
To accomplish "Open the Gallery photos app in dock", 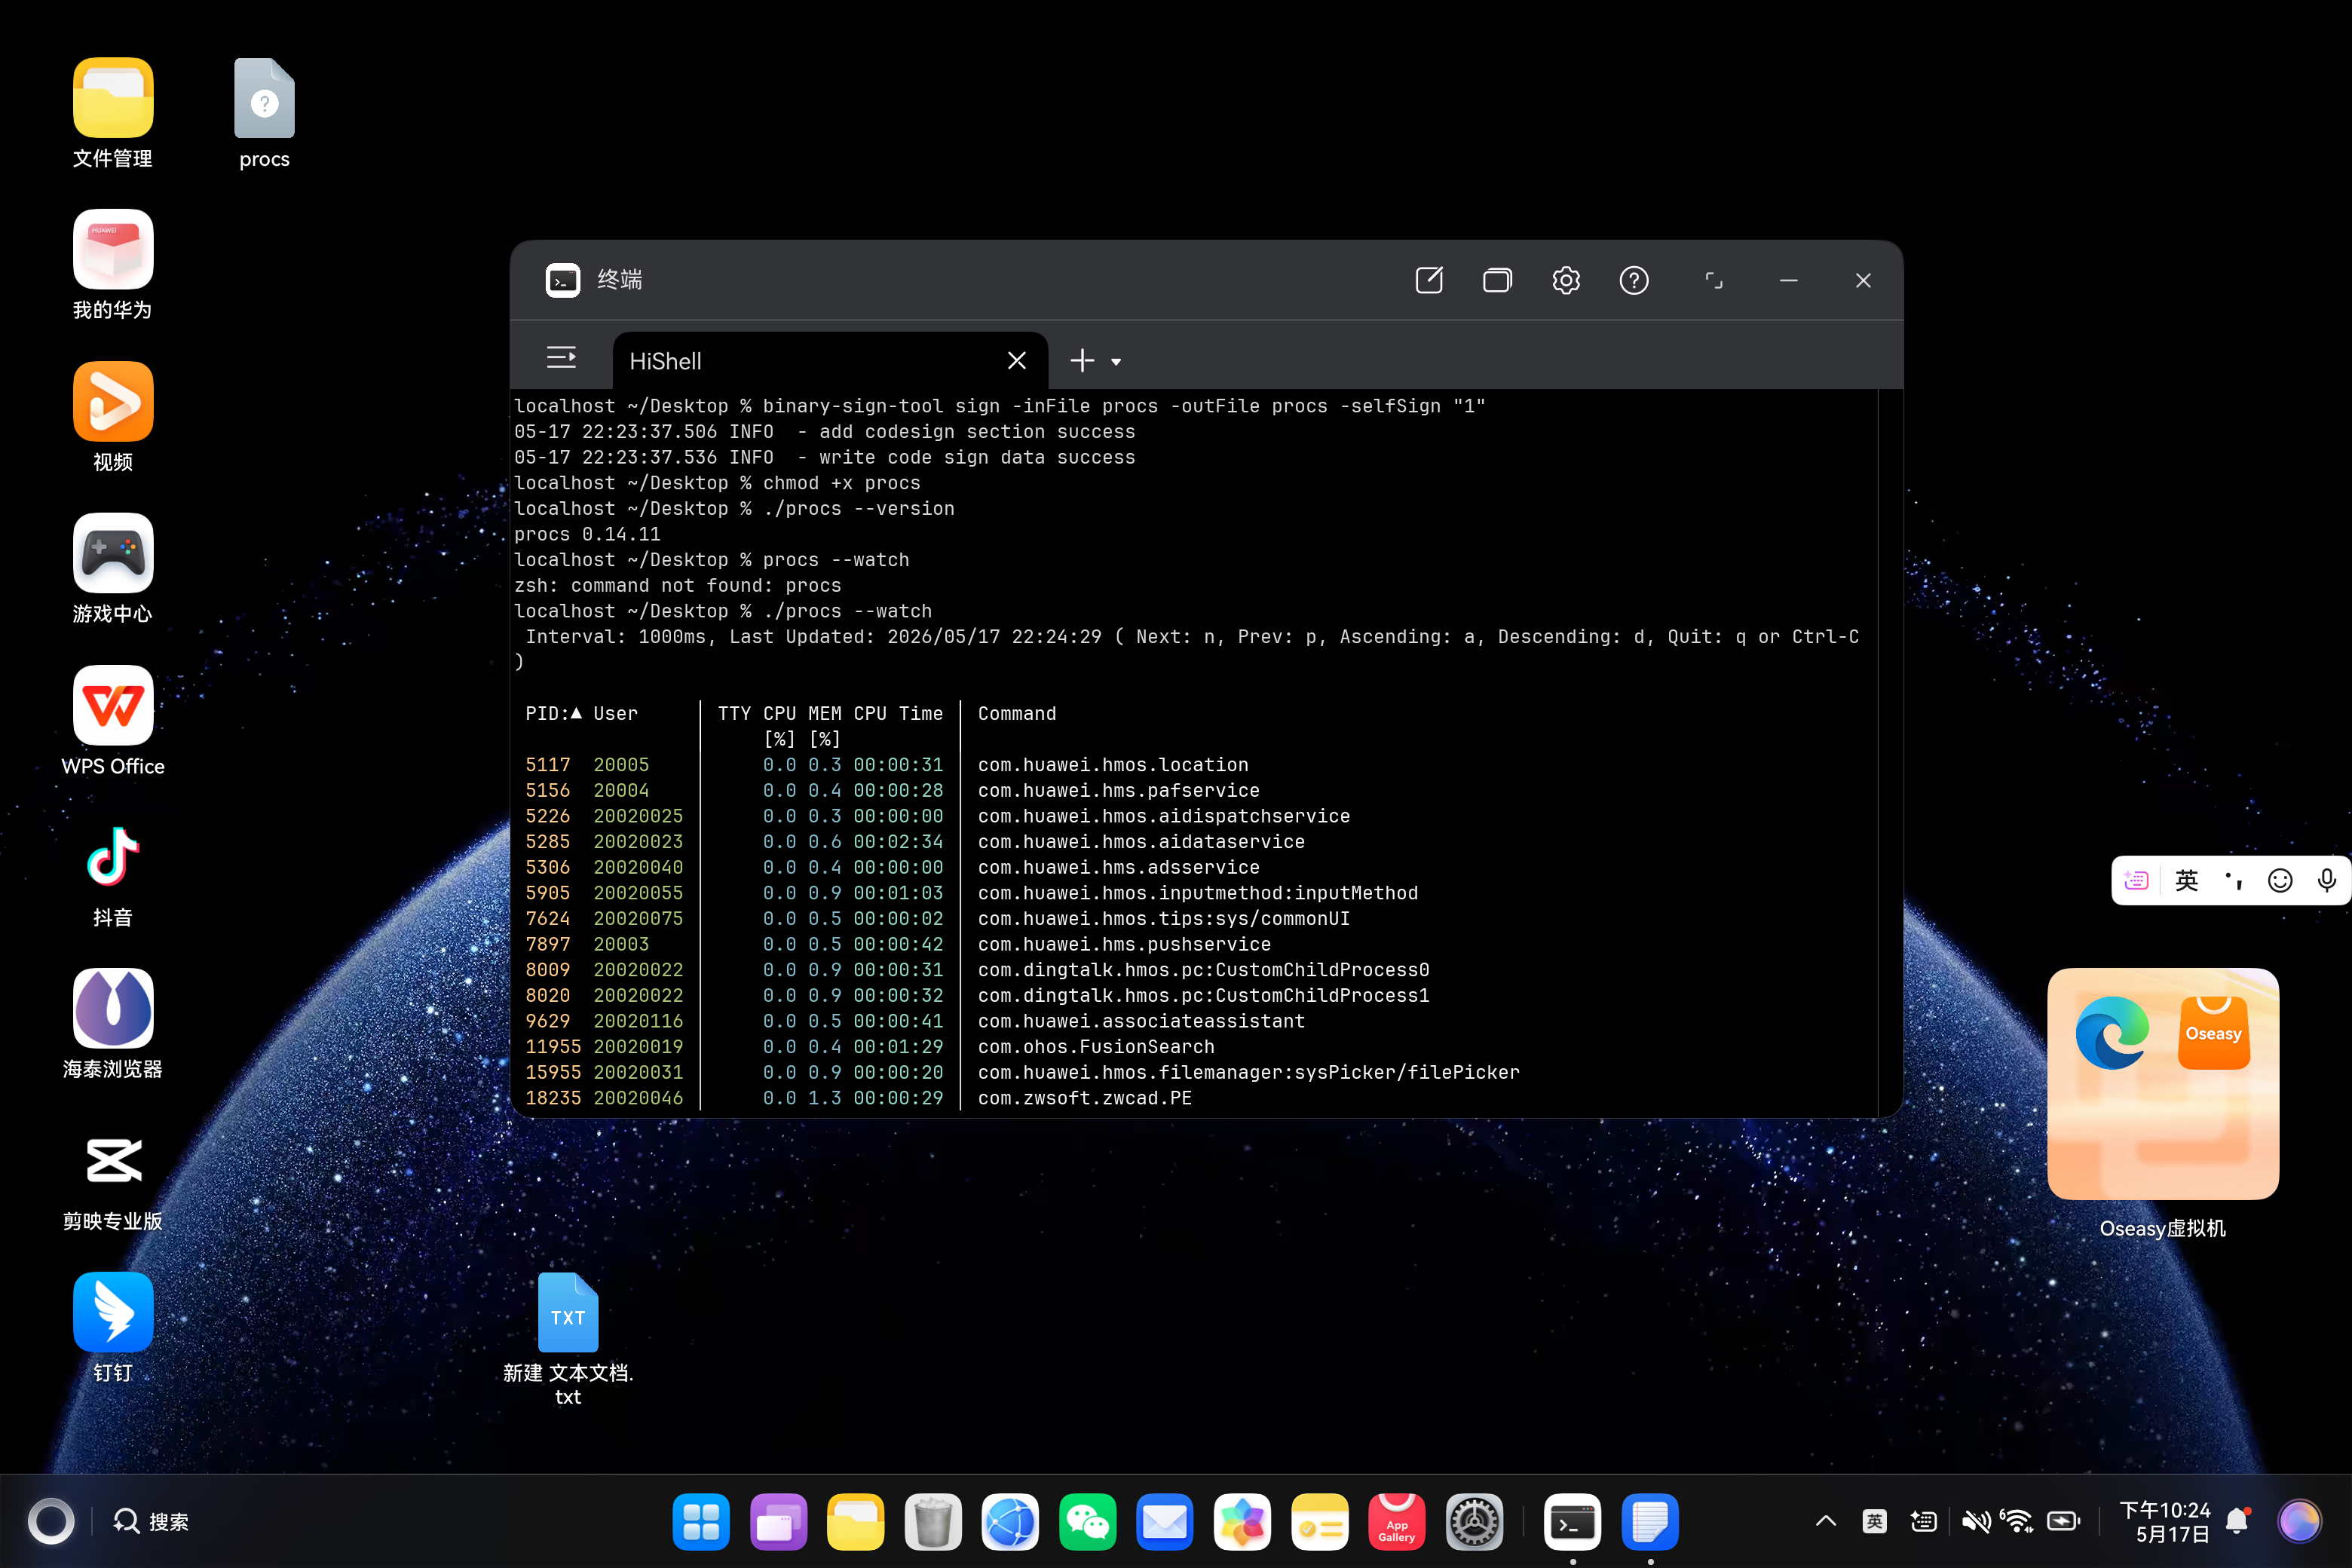I will pyautogui.click(x=1242, y=1522).
